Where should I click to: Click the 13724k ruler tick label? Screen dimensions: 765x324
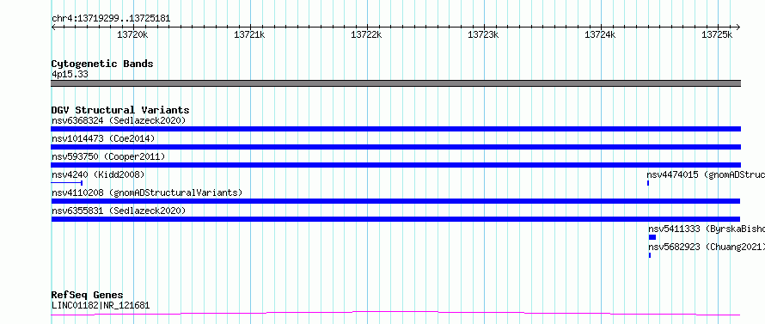600,34
